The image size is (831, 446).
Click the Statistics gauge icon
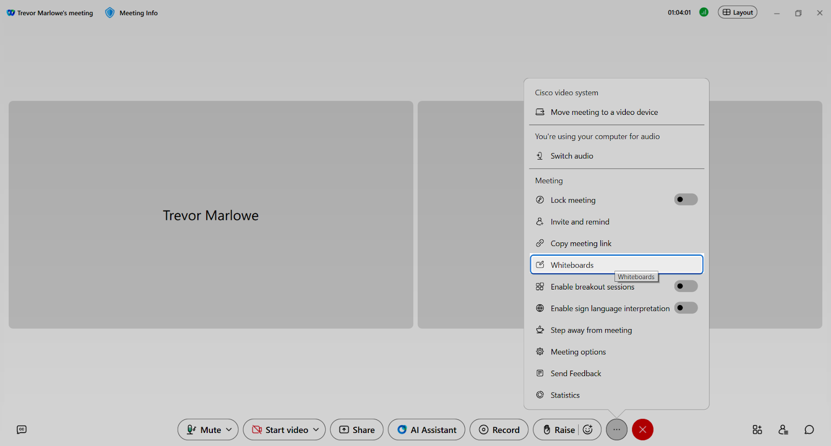[x=540, y=395]
